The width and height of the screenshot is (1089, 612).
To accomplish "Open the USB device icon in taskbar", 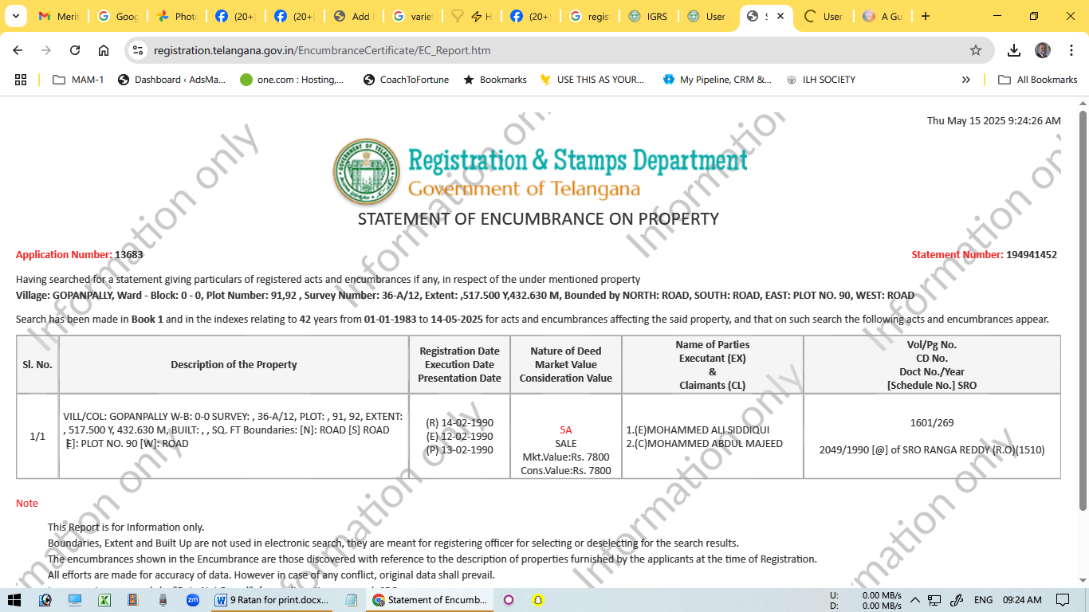I will (x=163, y=600).
